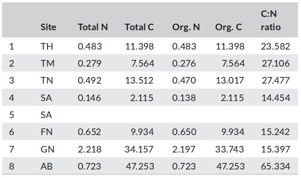
Task: Click the Total C value 34.157
Action: click(x=139, y=149)
